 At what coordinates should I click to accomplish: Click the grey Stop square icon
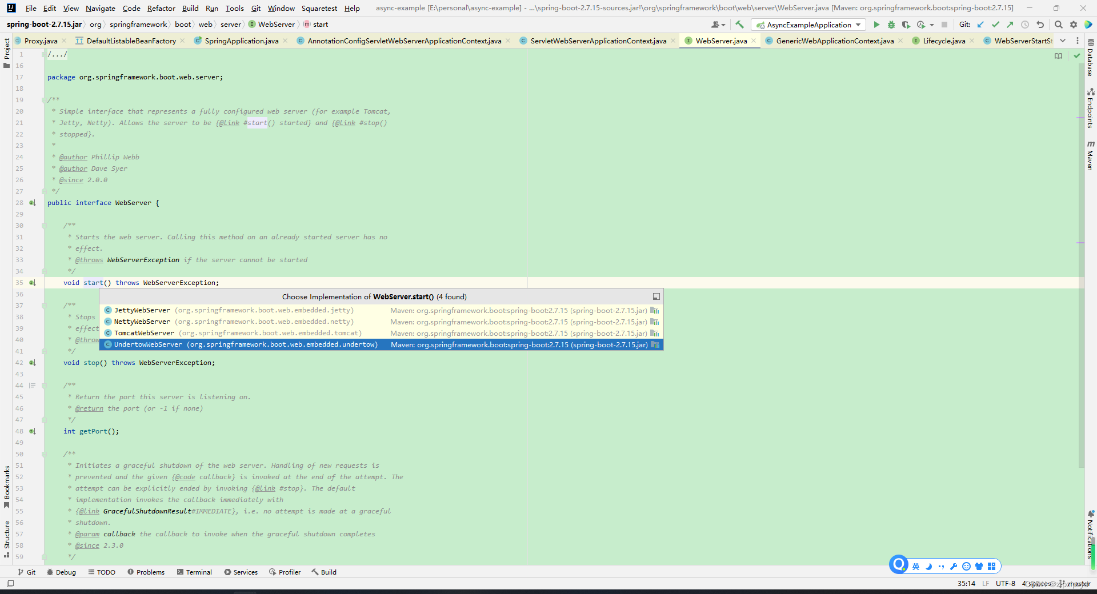944,25
